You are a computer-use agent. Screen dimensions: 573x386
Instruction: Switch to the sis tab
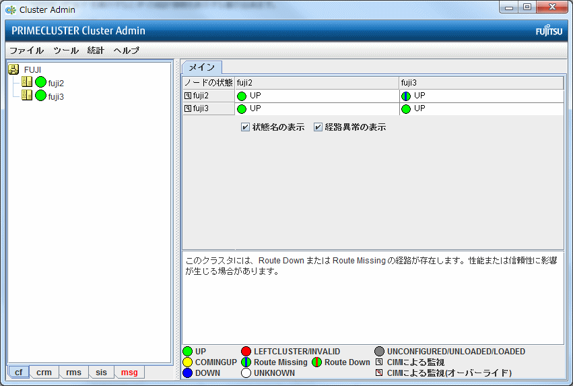click(101, 372)
